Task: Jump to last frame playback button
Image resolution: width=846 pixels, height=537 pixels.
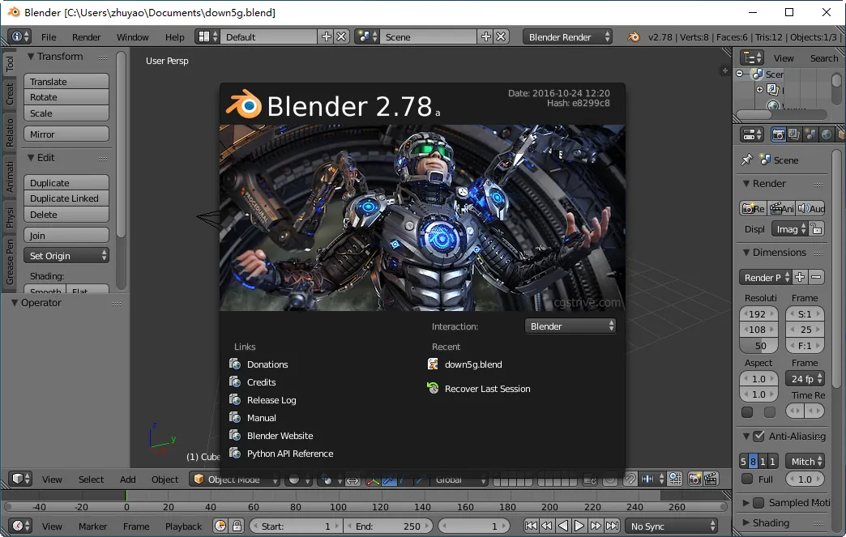Action: click(612, 526)
